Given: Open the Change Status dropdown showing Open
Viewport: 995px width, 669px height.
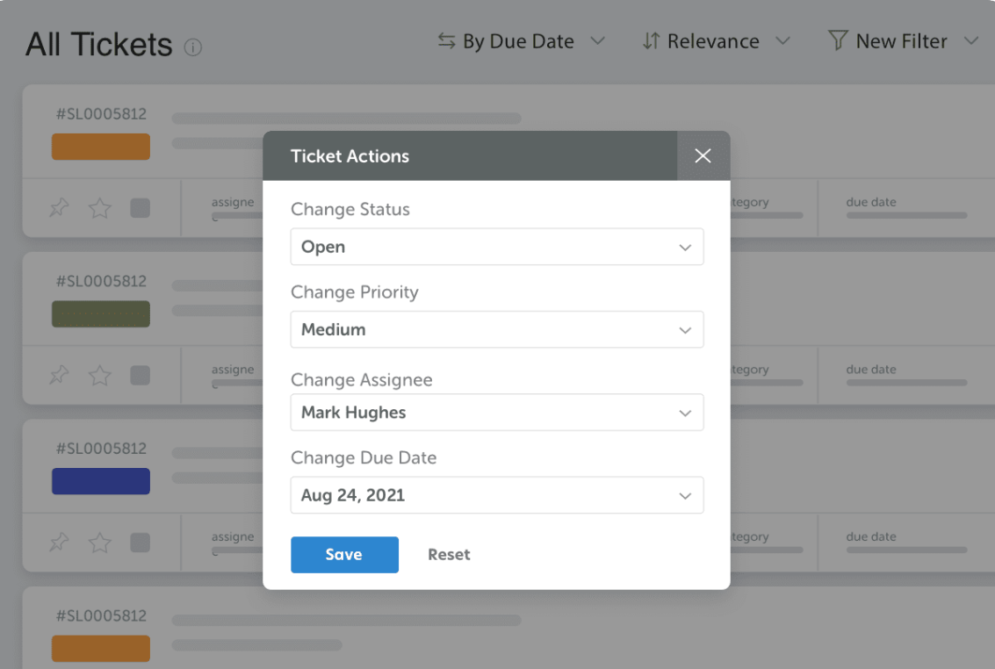Looking at the screenshot, I should click(x=497, y=247).
